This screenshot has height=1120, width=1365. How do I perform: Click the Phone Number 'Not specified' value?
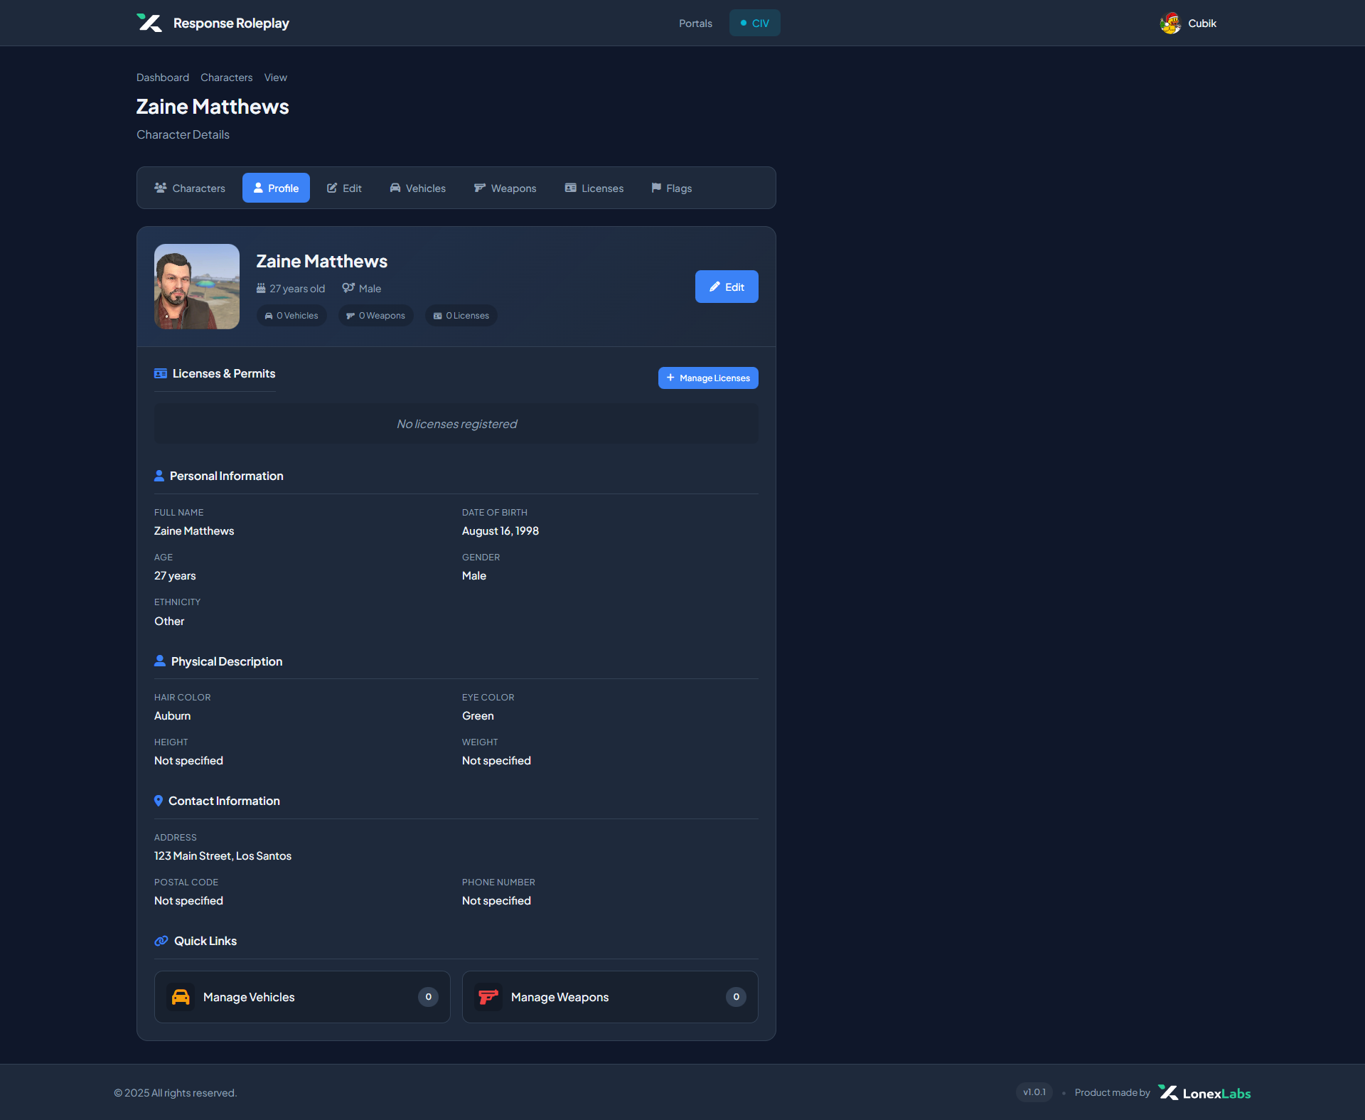tap(496, 901)
